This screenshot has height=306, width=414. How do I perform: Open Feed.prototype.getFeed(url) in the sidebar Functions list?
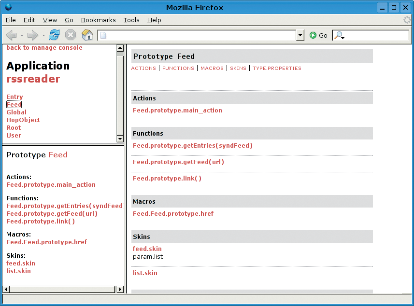click(52, 213)
